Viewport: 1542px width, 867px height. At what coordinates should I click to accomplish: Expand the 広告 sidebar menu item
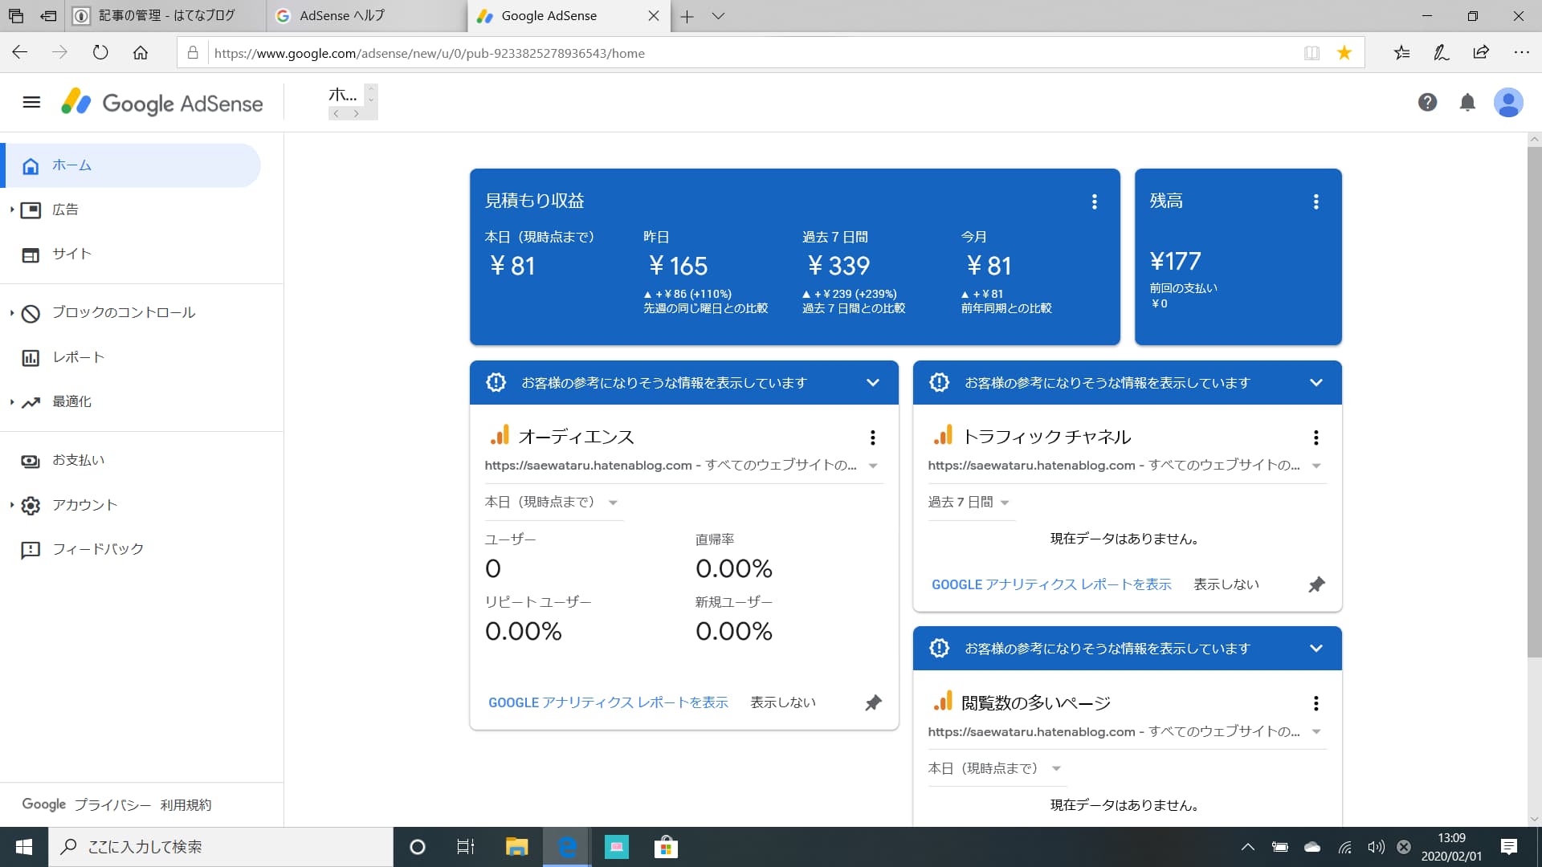[x=65, y=210]
